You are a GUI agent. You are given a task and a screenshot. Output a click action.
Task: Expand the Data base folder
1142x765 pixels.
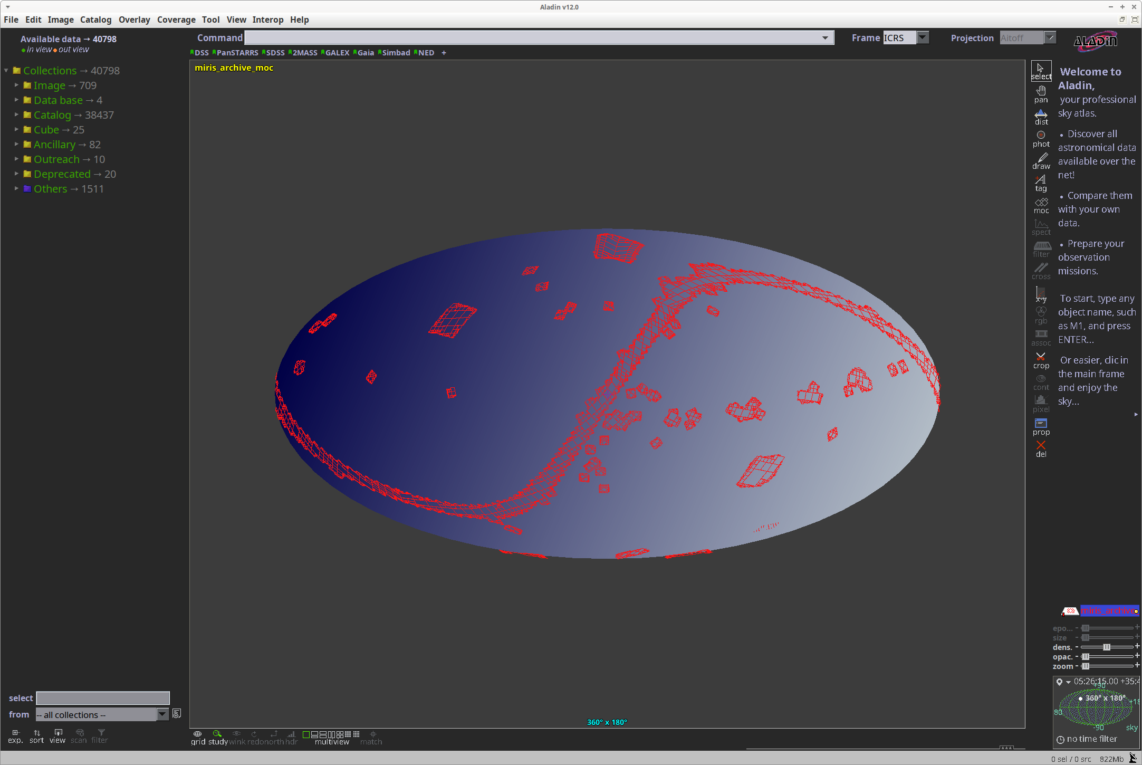click(x=16, y=100)
